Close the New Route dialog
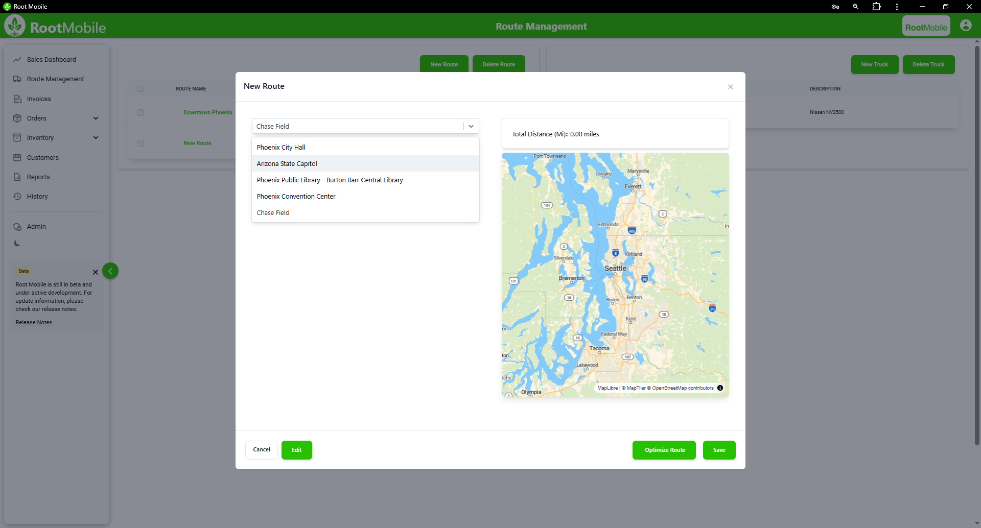This screenshot has width=981, height=528. pyautogui.click(x=731, y=87)
